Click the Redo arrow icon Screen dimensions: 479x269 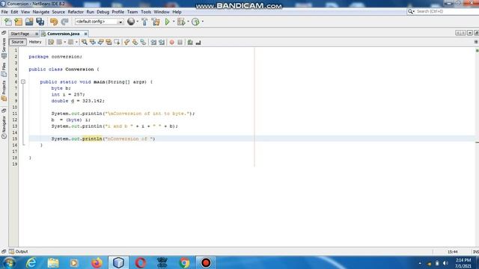click(64, 22)
